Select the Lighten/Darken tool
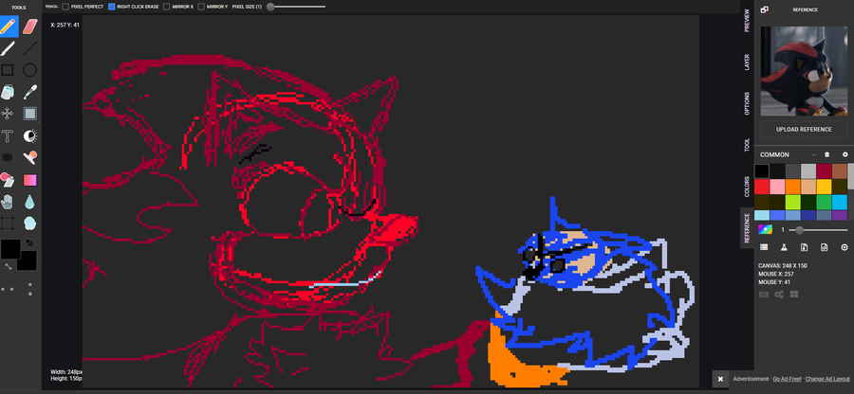The image size is (854, 394). click(x=30, y=135)
